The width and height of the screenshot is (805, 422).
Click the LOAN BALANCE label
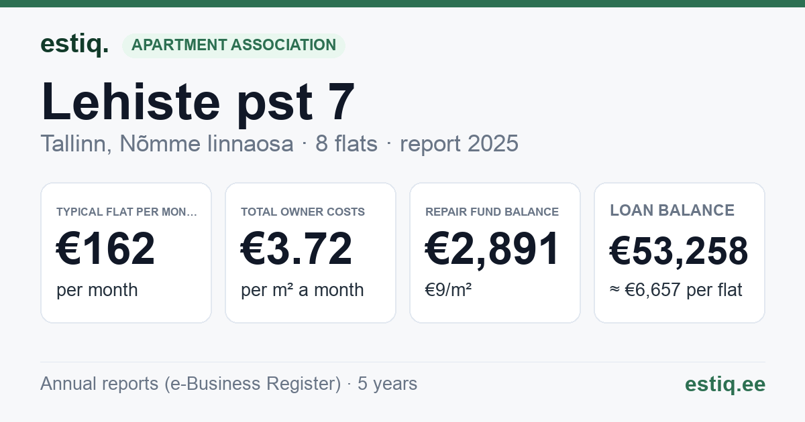672,210
